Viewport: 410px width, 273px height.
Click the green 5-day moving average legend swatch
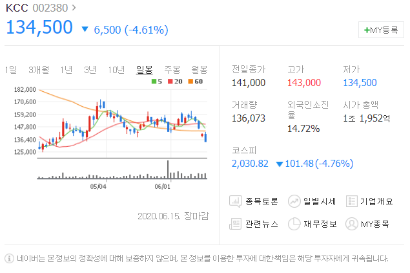[154, 82]
